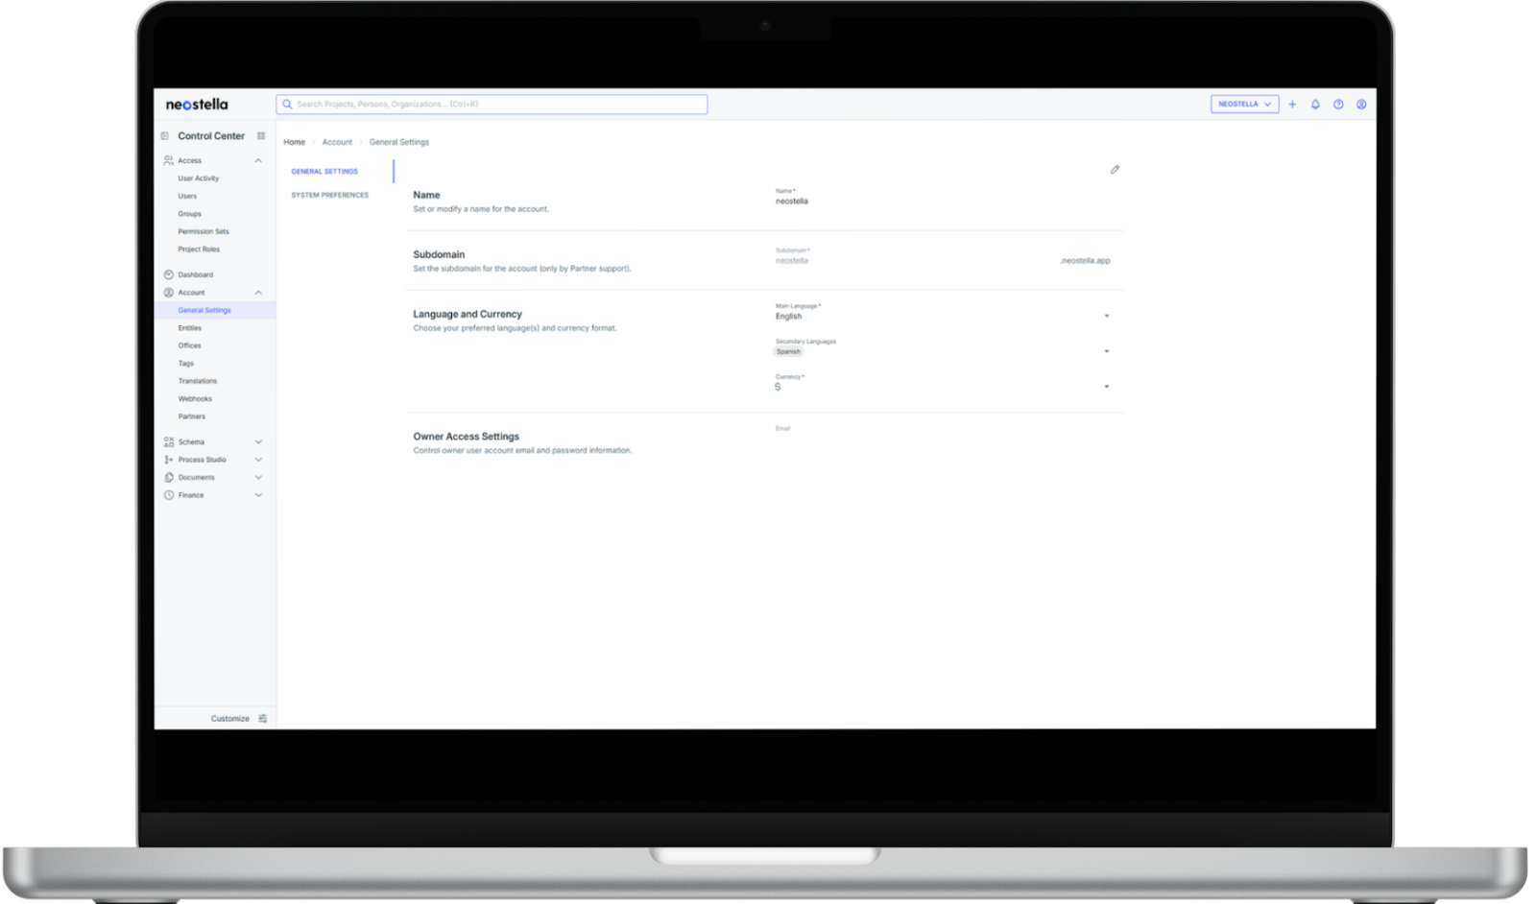Expand the Schema sidebar section

(258, 442)
